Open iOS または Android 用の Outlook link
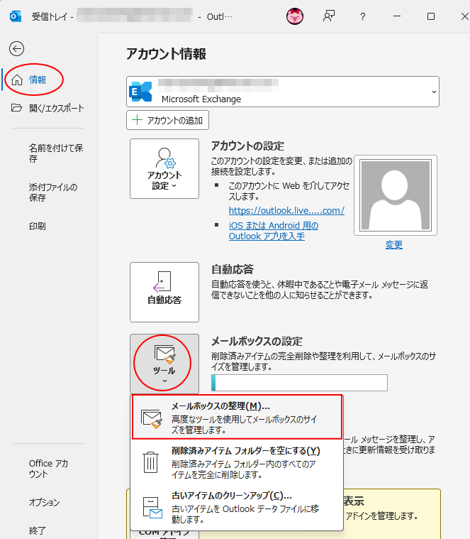The width and height of the screenshot is (470, 539). (x=274, y=231)
